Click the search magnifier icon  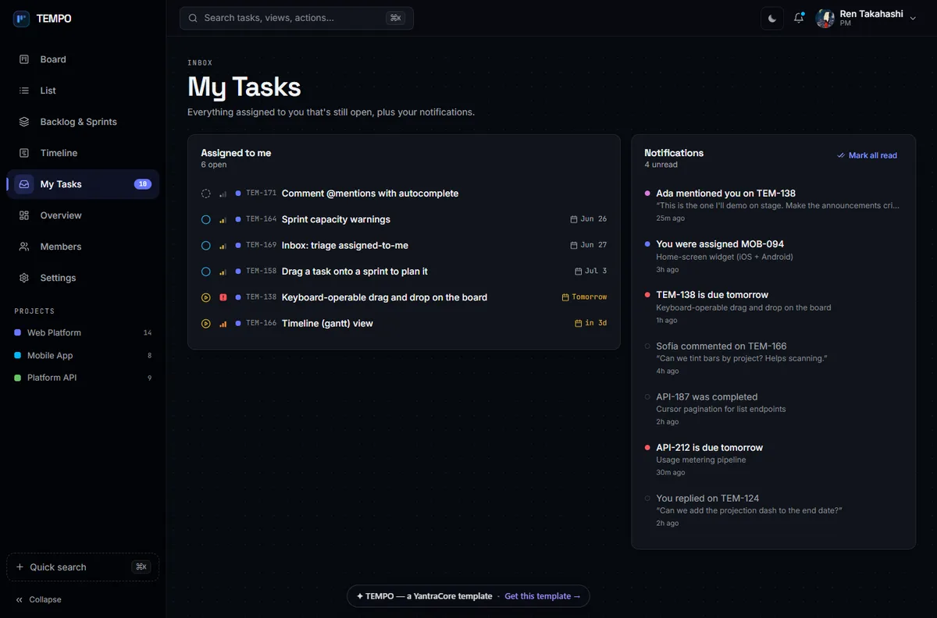[x=193, y=18]
